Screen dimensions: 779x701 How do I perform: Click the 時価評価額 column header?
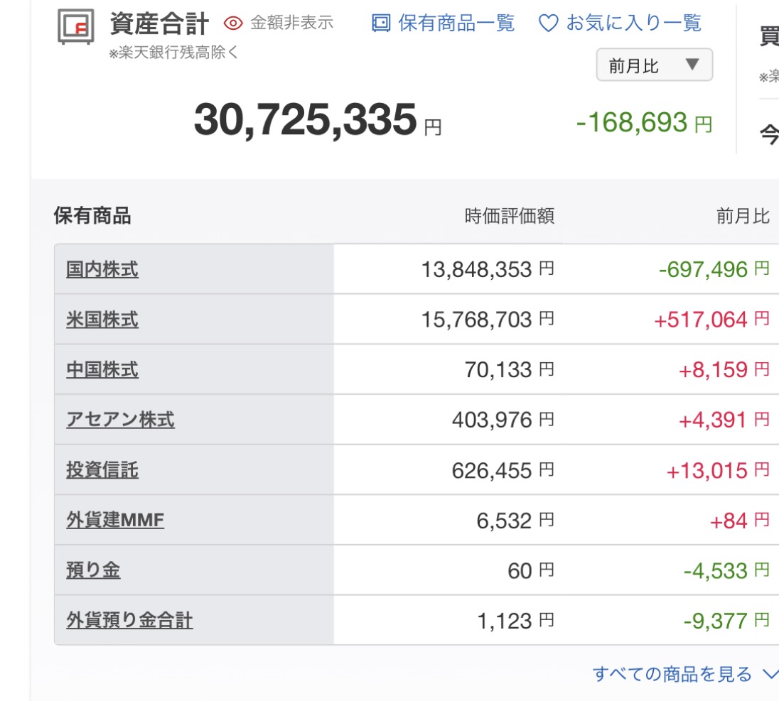coord(509,216)
